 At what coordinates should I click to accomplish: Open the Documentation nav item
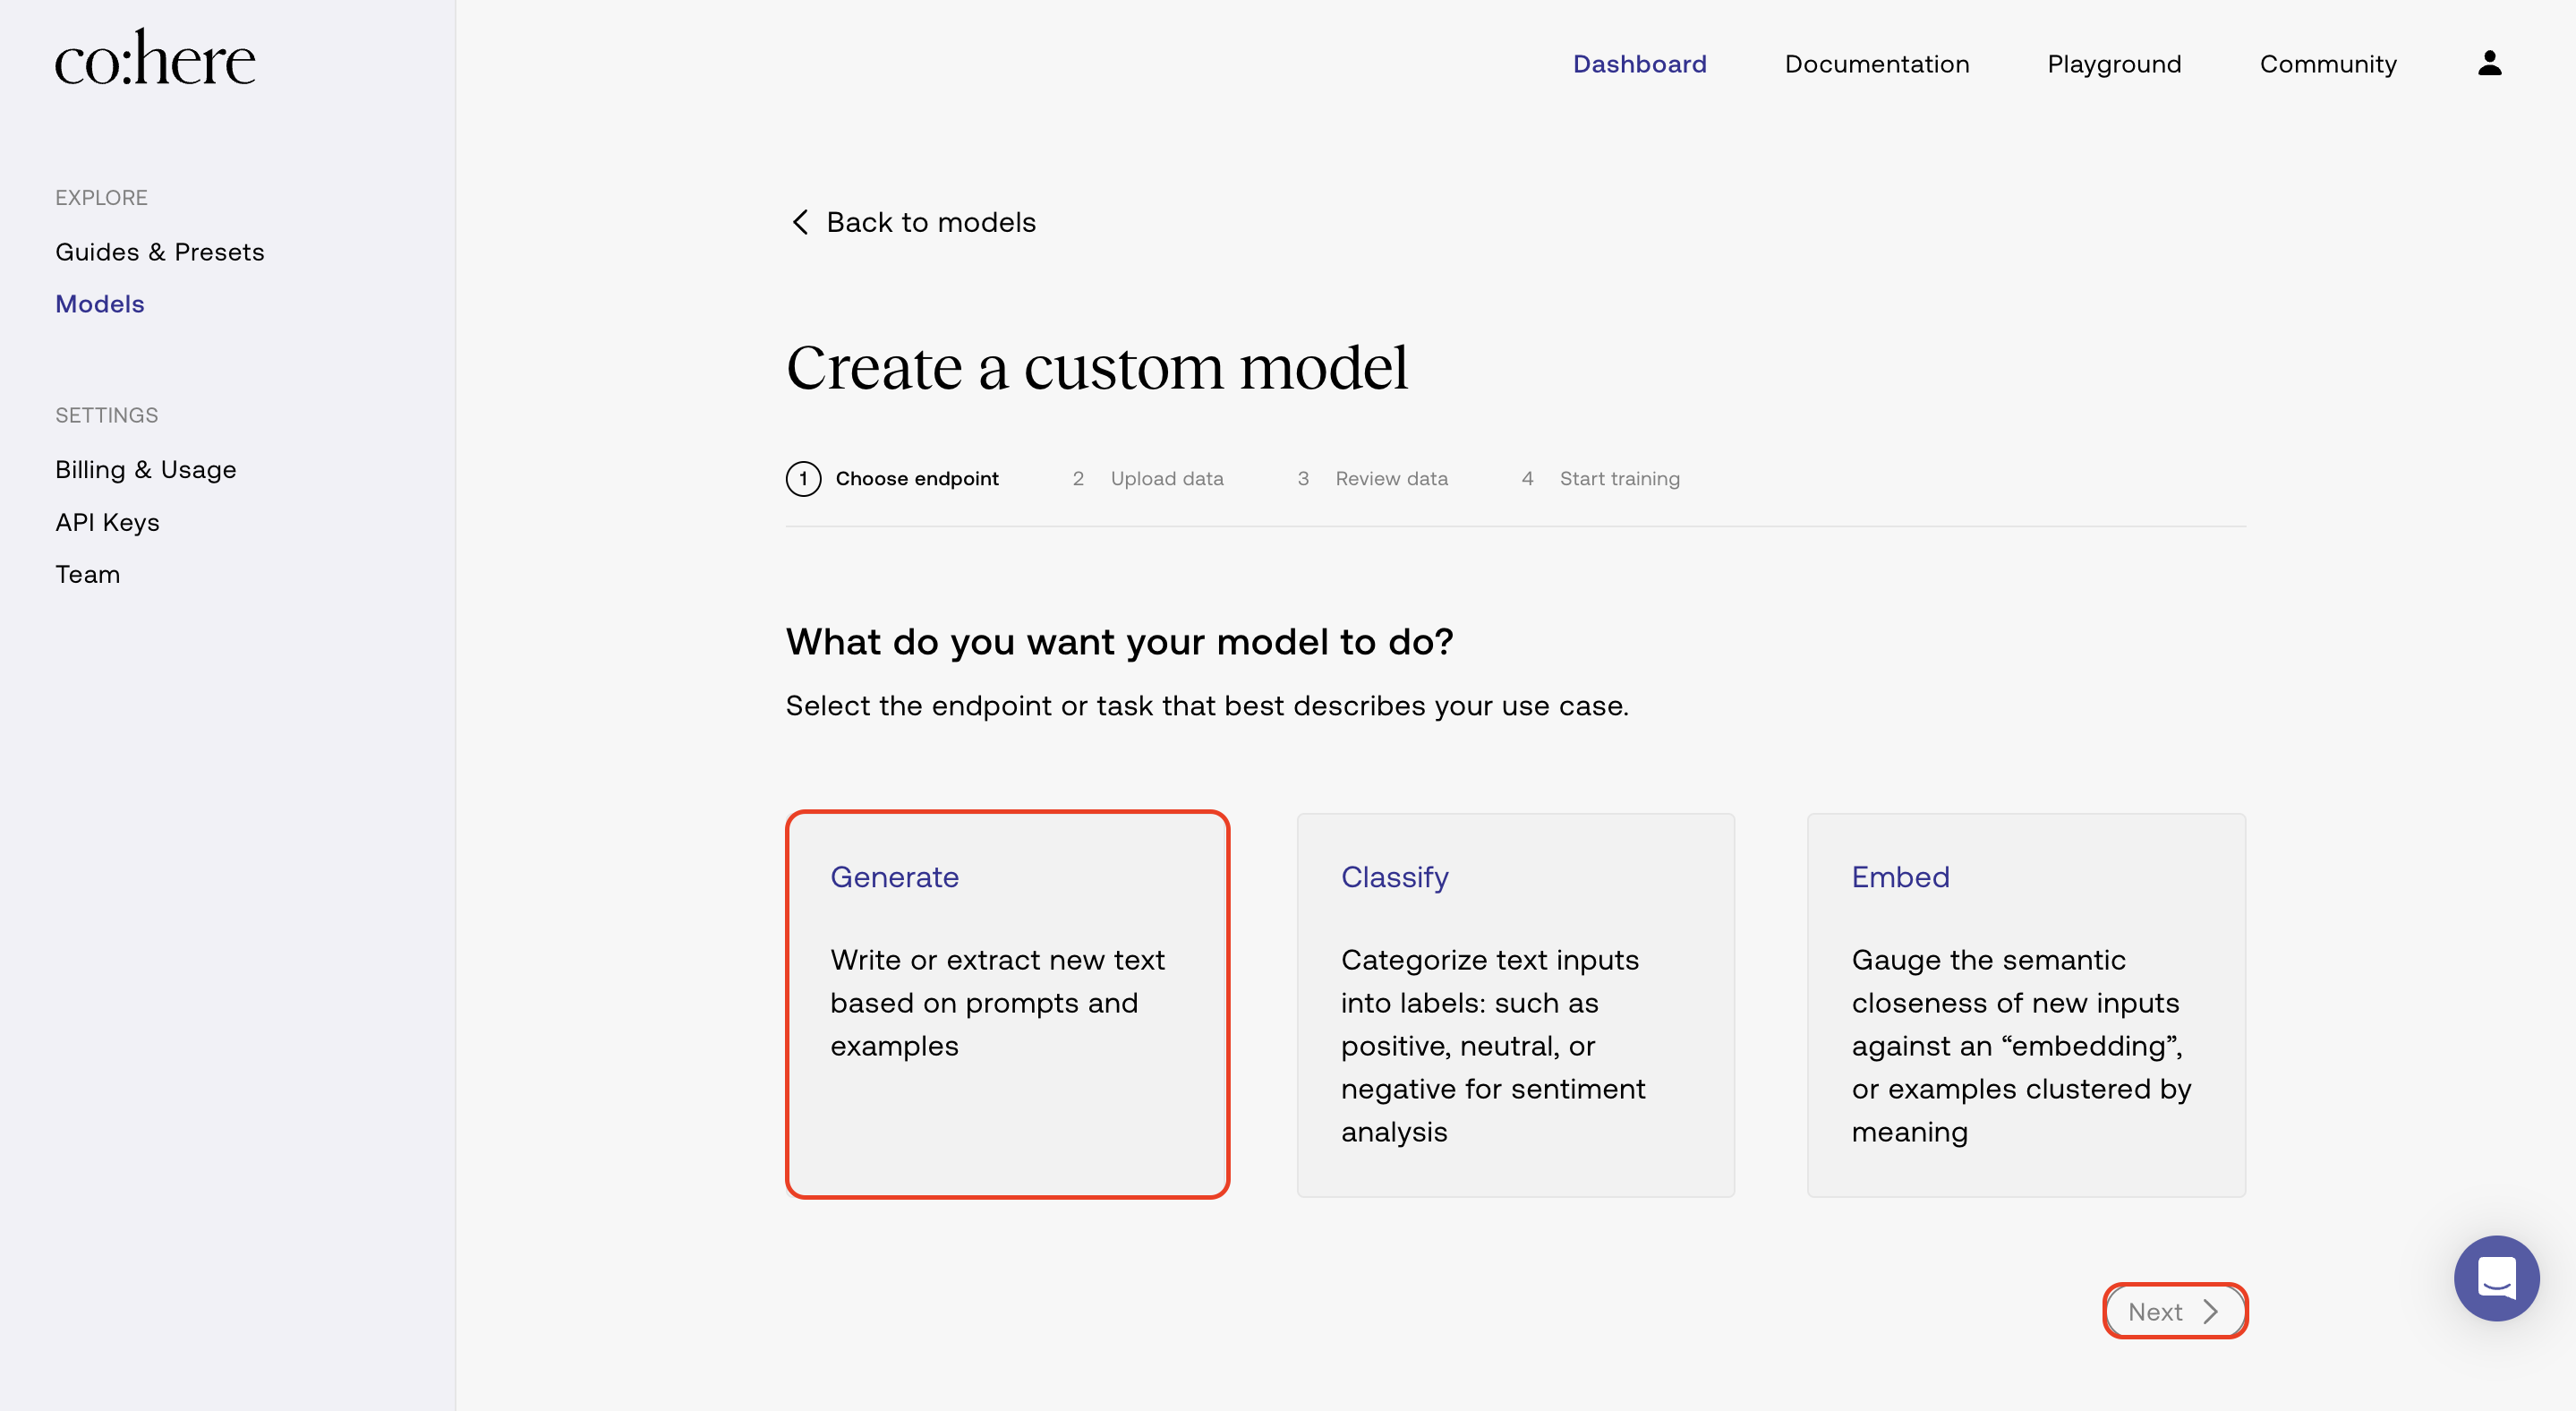1876,64
